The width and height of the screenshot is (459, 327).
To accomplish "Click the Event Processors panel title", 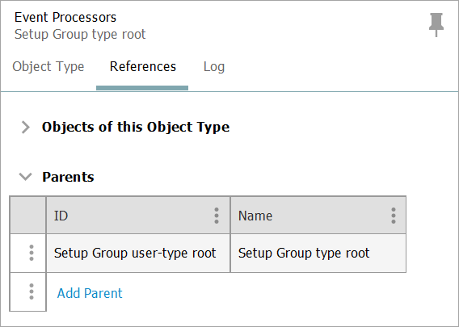I will (65, 17).
